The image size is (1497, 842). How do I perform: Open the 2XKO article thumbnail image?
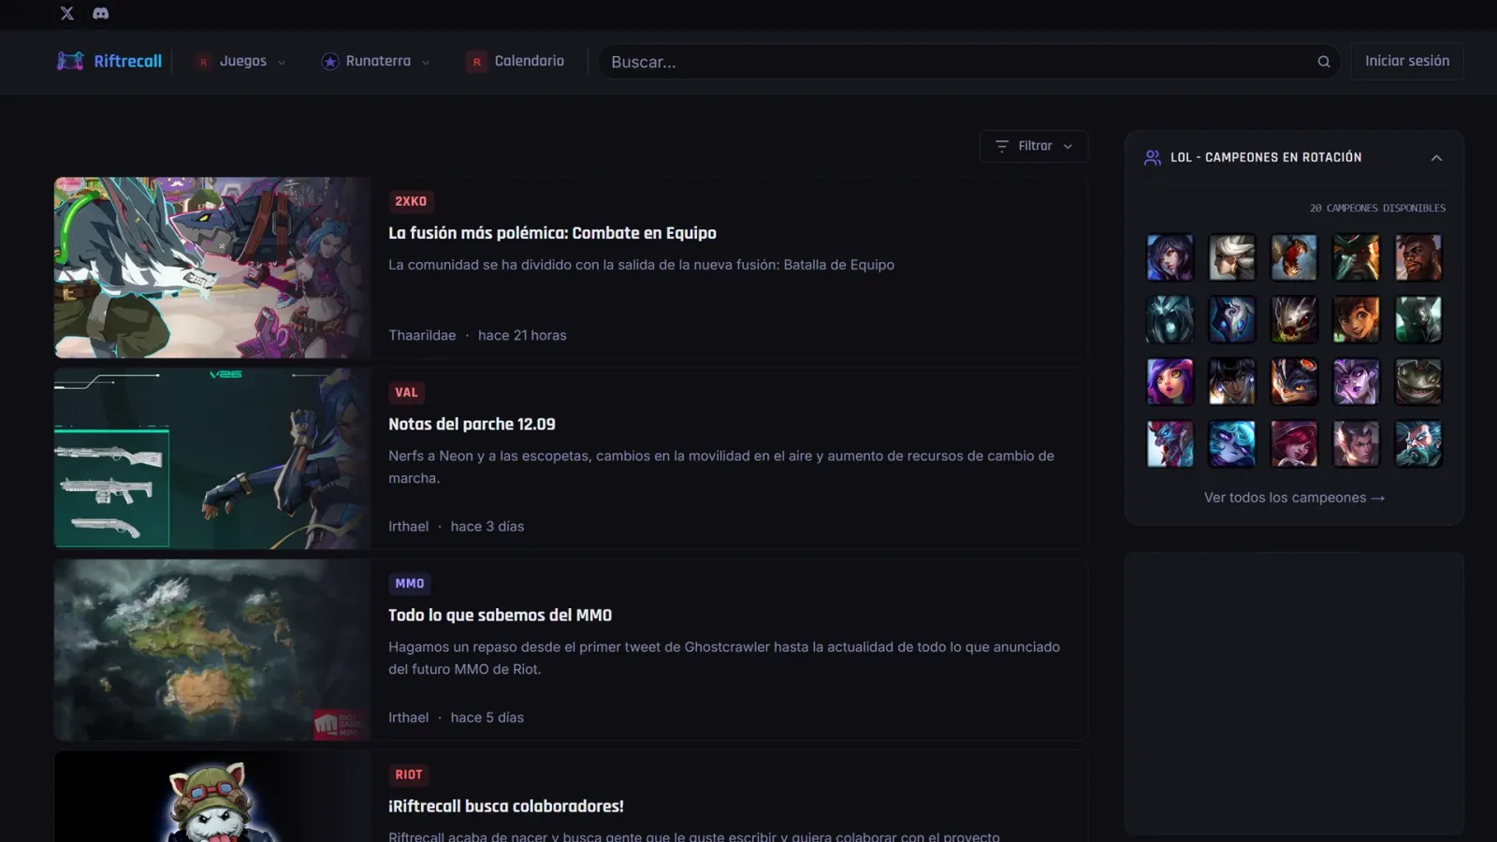(212, 268)
